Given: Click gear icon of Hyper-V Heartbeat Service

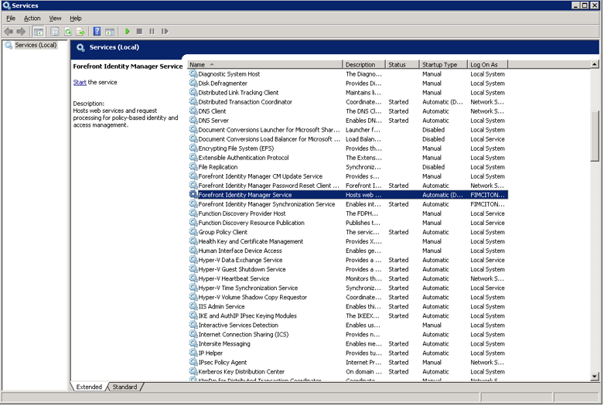Looking at the screenshot, I should pos(193,278).
